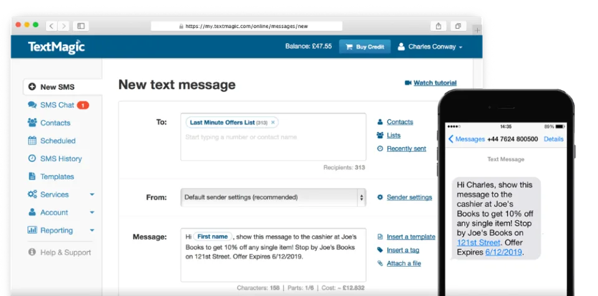The height and width of the screenshot is (296, 598).
Task: Click the Reporting chart icon
Action: tap(32, 230)
